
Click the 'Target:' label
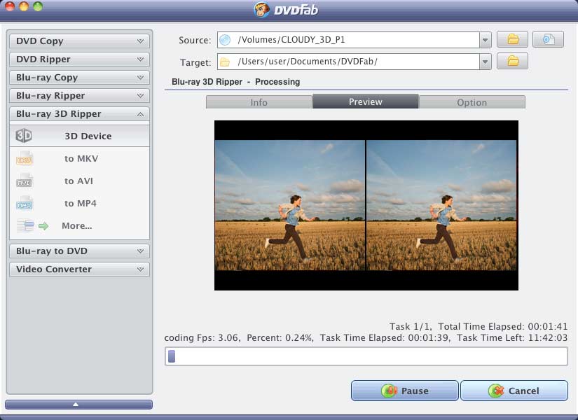(x=195, y=62)
